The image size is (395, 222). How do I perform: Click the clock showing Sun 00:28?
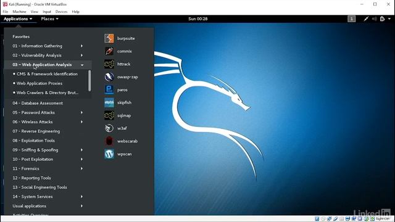pos(197,19)
